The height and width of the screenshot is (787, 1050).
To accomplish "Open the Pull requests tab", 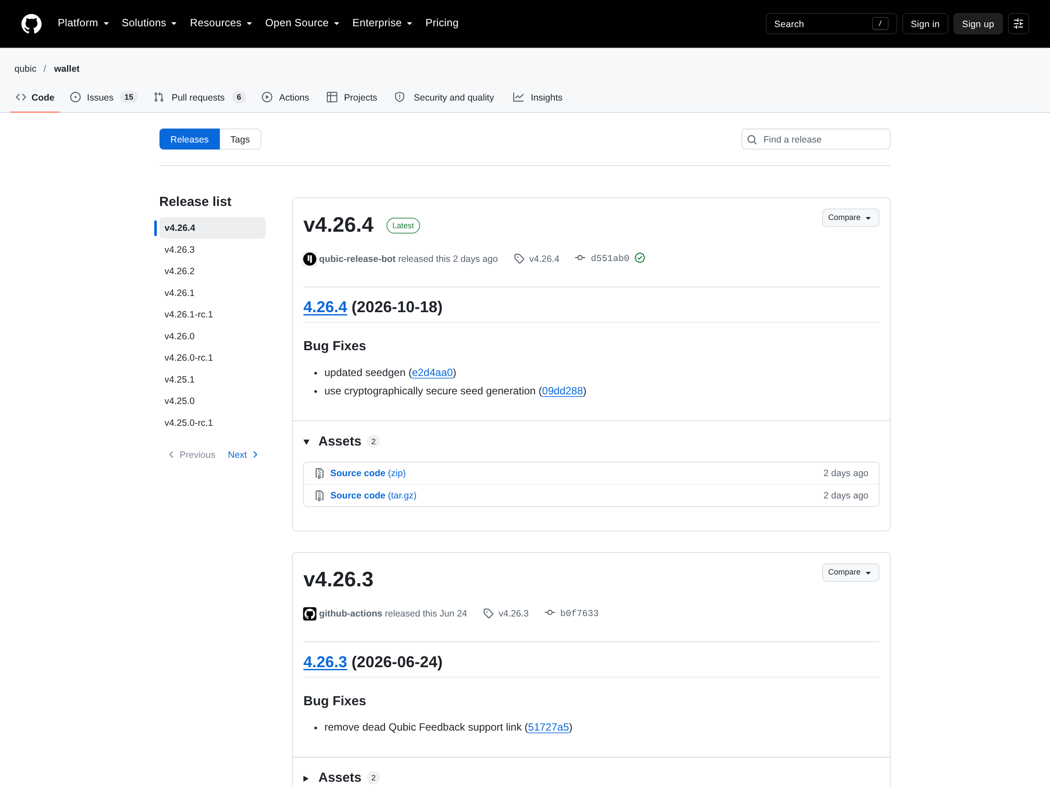I will (199, 97).
